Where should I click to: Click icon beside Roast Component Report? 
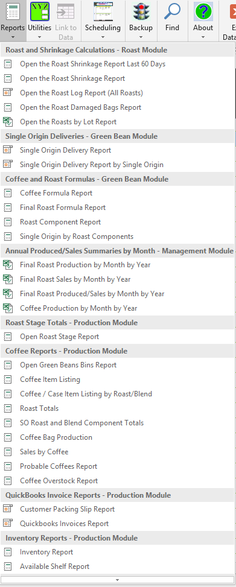(x=8, y=222)
